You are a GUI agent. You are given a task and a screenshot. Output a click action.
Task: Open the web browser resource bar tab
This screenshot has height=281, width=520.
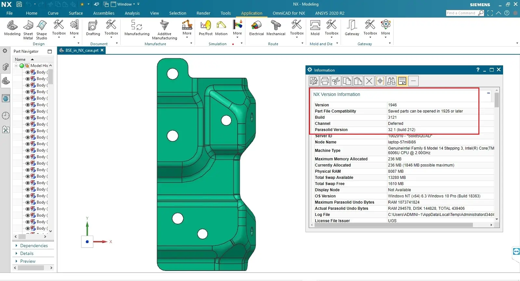(6, 98)
